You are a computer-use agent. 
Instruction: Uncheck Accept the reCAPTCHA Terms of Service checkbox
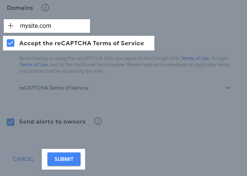click(11, 43)
